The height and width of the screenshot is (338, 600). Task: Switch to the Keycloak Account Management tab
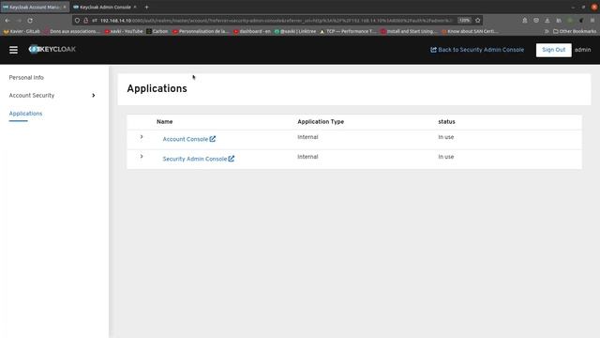34,7
